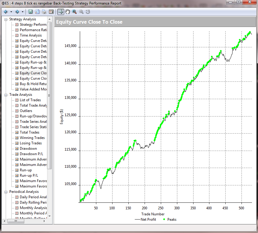Select the crosshair pointer tool

(61, 12)
